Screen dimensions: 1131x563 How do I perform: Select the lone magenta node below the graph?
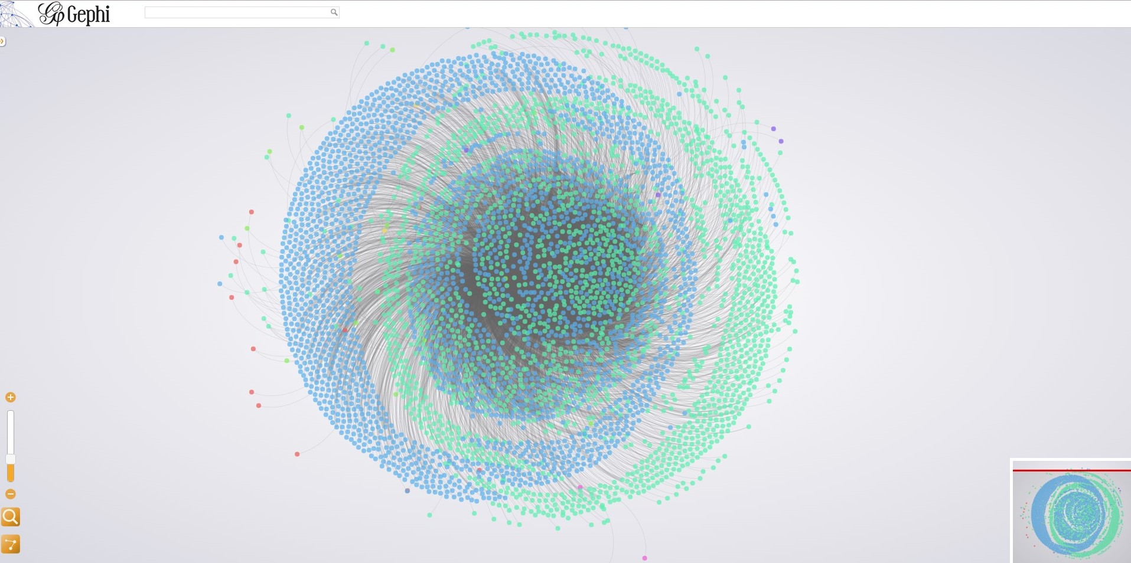(644, 558)
